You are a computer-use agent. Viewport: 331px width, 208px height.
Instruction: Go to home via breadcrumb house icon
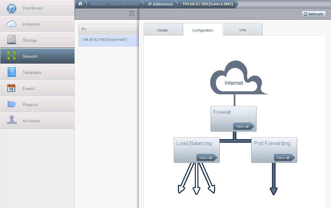[80, 4]
